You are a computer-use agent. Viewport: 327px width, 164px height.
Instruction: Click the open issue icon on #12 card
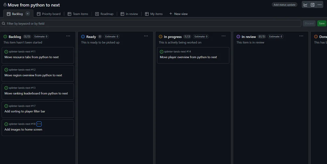(6, 70)
